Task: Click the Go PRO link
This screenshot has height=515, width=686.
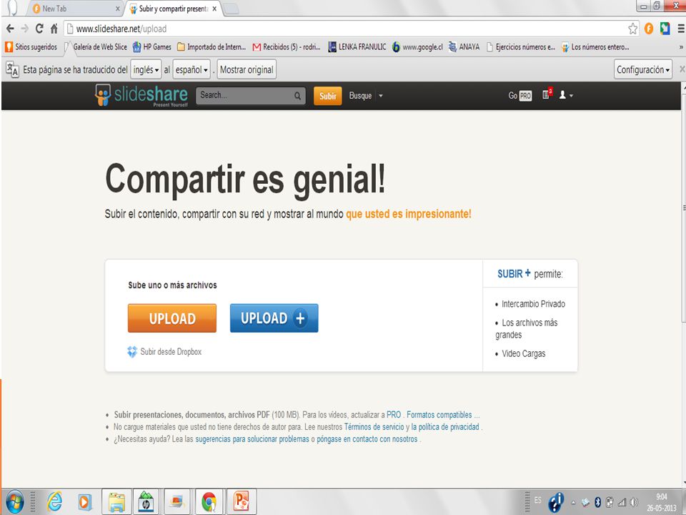Action: [x=520, y=95]
